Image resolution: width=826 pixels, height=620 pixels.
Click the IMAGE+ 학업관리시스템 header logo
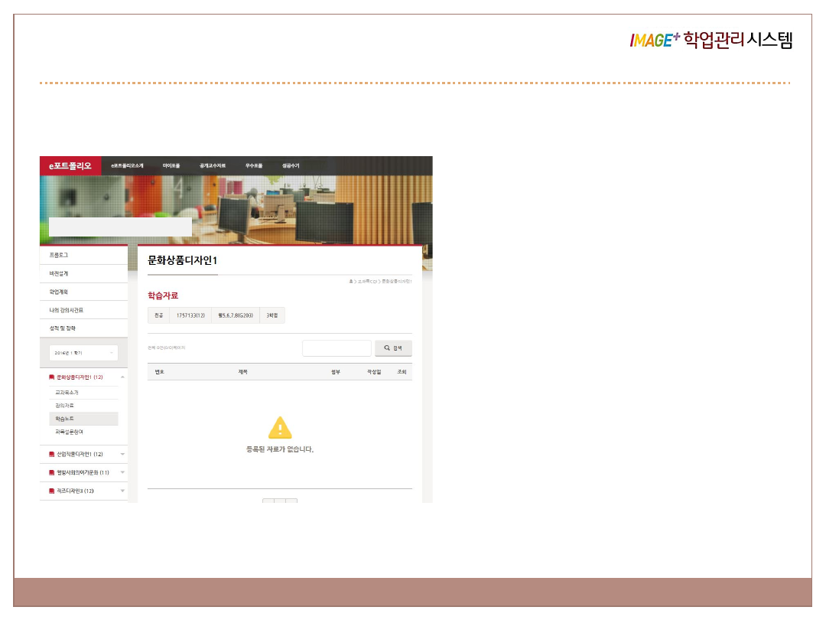711,40
